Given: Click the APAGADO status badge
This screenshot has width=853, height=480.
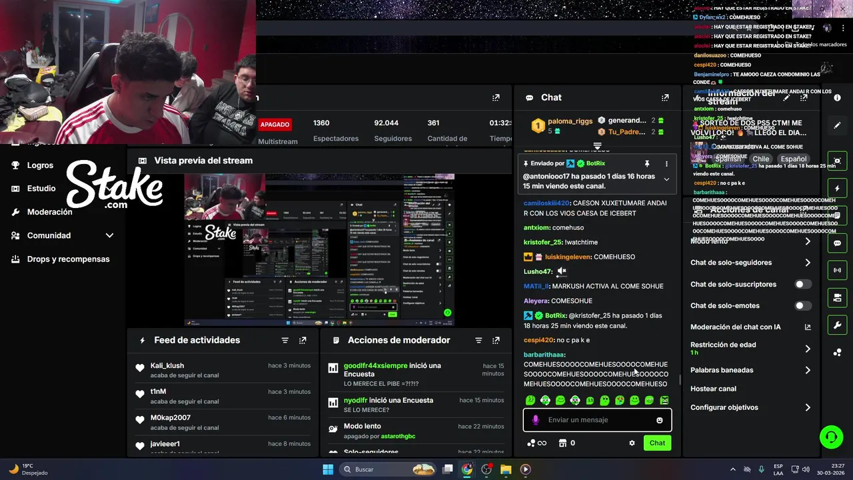Looking at the screenshot, I should click(275, 124).
